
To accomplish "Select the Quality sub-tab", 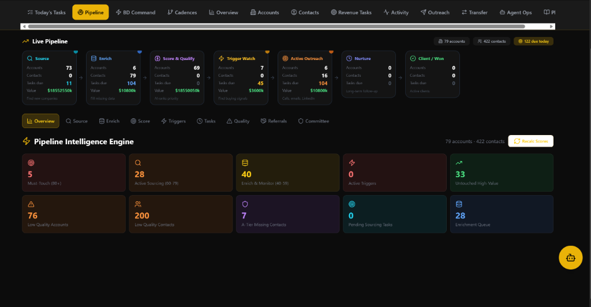I will (238, 121).
